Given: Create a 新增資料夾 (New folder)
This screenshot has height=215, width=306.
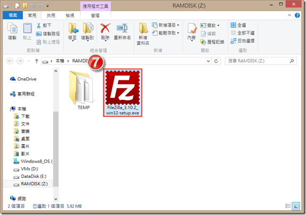Looking at the screenshot, I should [x=143, y=34].
